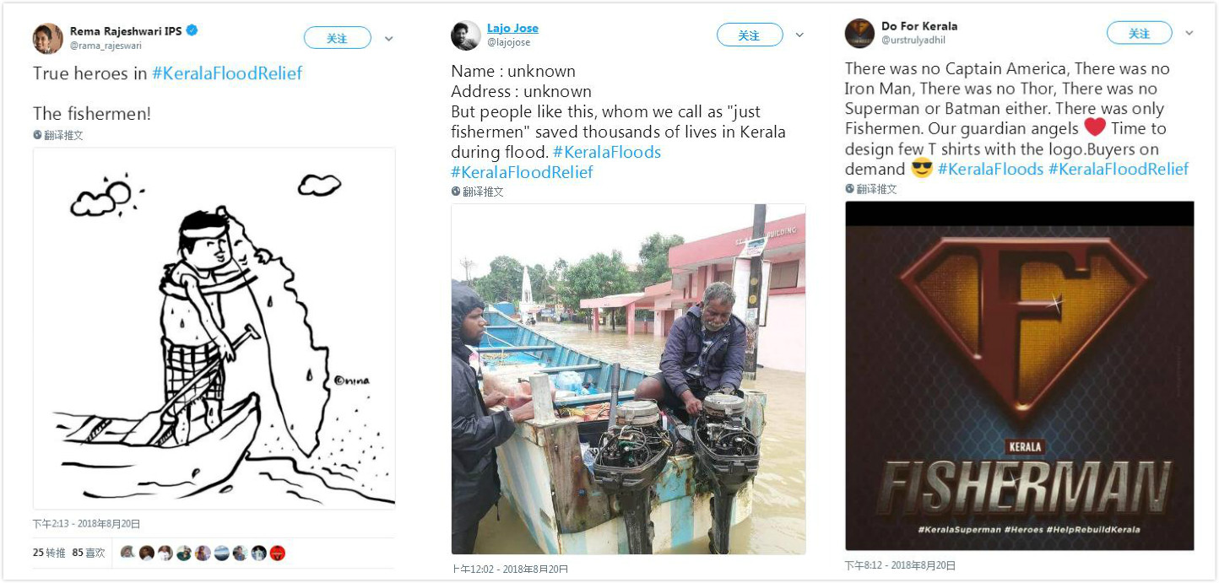Click the globe icon under Do For Kerala's tweet
Viewport: 1219px width, 583px height.
point(850,189)
